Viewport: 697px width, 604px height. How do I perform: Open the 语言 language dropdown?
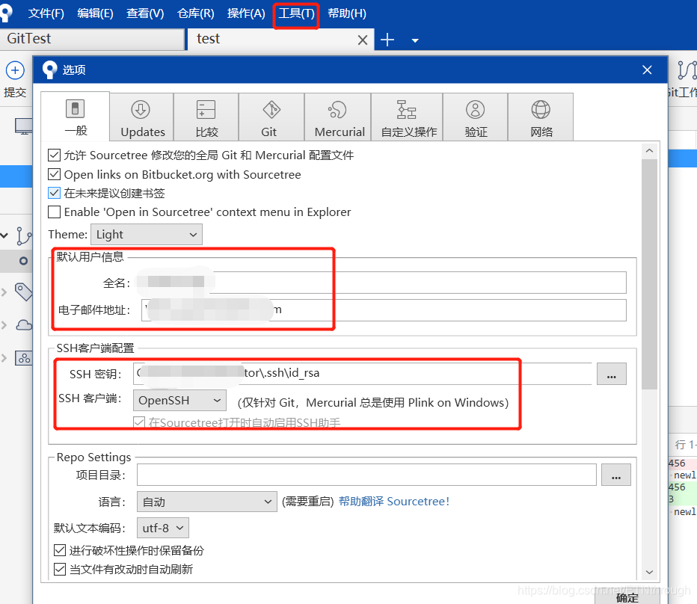click(206, 502)
